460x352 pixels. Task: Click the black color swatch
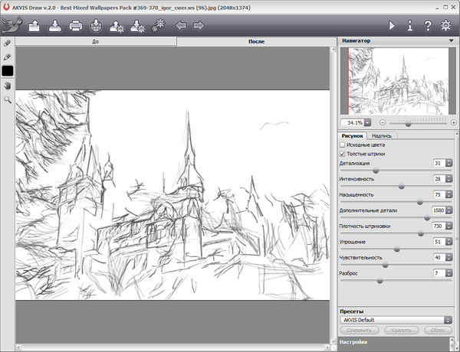coord(8,71)
